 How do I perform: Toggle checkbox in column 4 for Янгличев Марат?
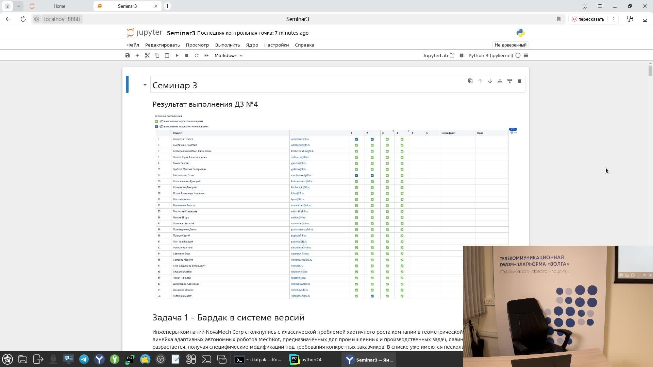click(x=402, y=296)
